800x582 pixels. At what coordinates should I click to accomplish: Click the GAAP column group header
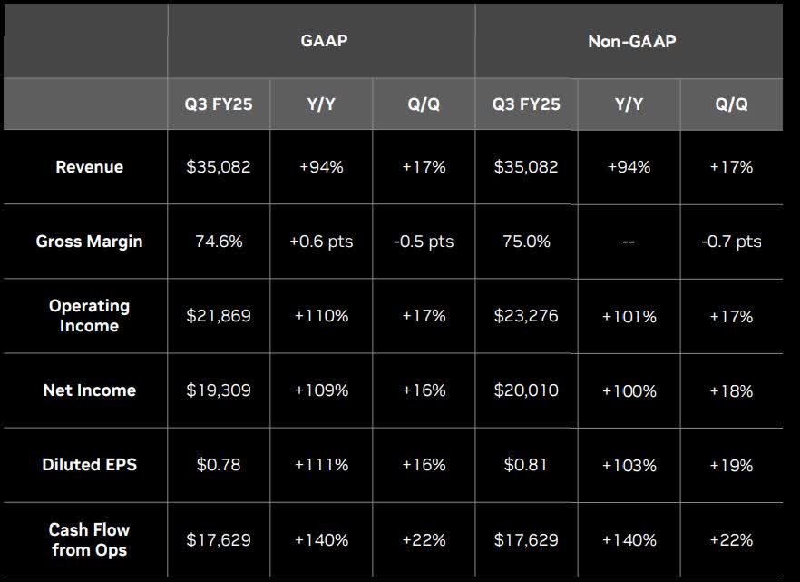click(324, 41)
